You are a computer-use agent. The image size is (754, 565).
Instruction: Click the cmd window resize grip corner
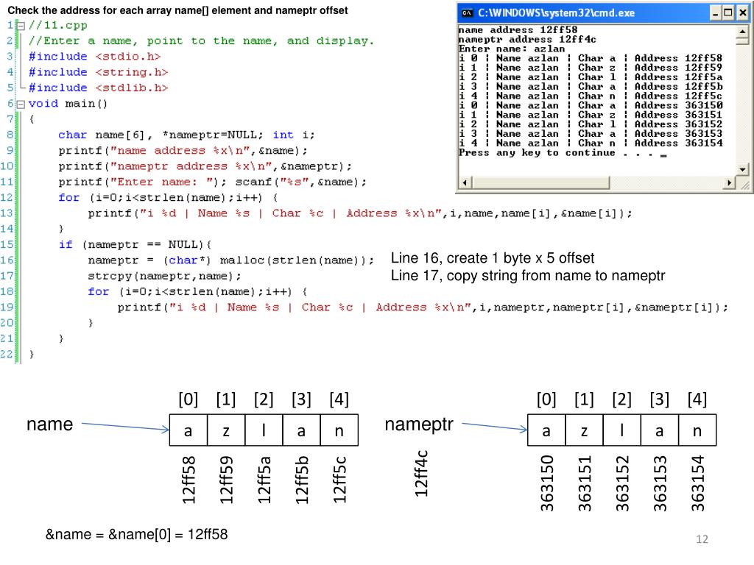tap(744, 184)
